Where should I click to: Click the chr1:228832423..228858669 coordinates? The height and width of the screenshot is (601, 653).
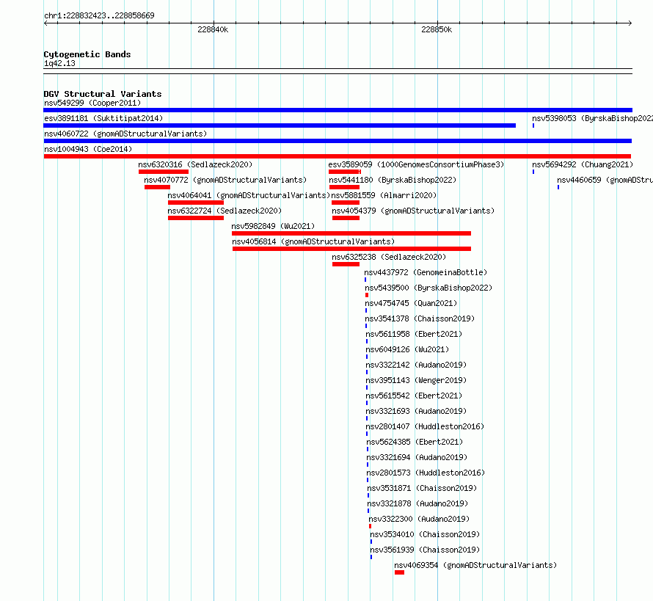pos(99,15)
